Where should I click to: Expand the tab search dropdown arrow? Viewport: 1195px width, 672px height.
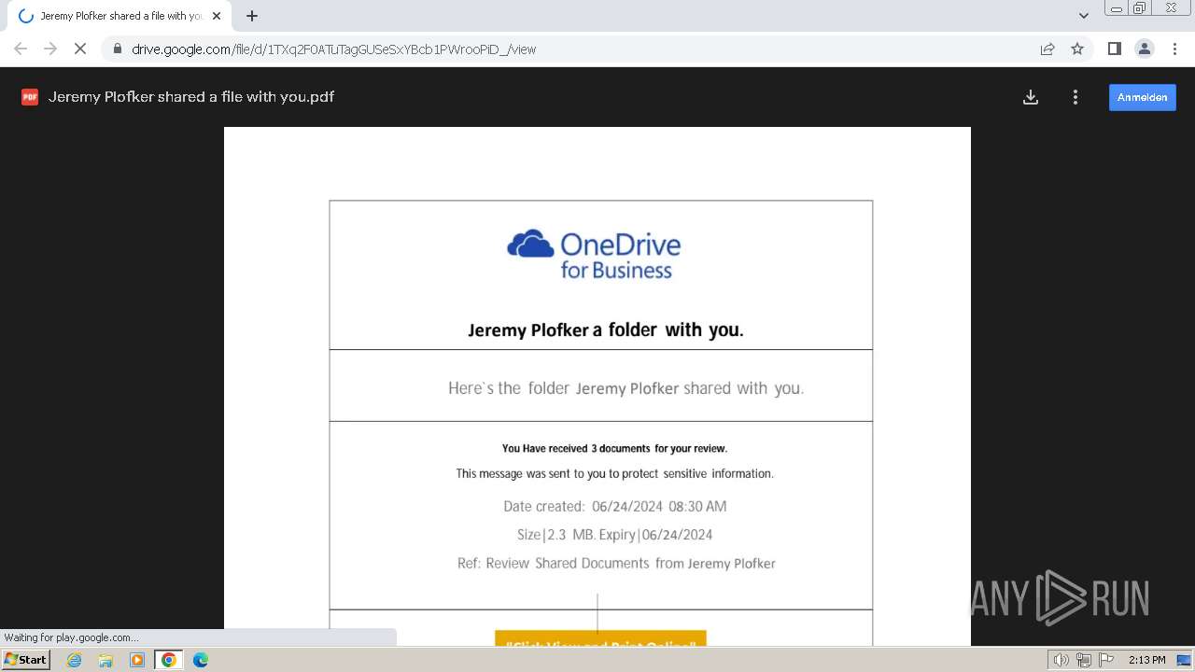[x=1083, y=16]
